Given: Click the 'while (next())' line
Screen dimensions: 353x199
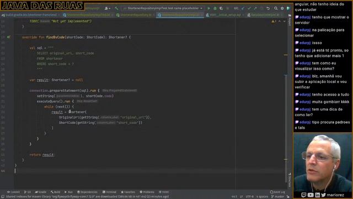Looking at the screenshot, I should pyautogui.click(x=59, y=107).
